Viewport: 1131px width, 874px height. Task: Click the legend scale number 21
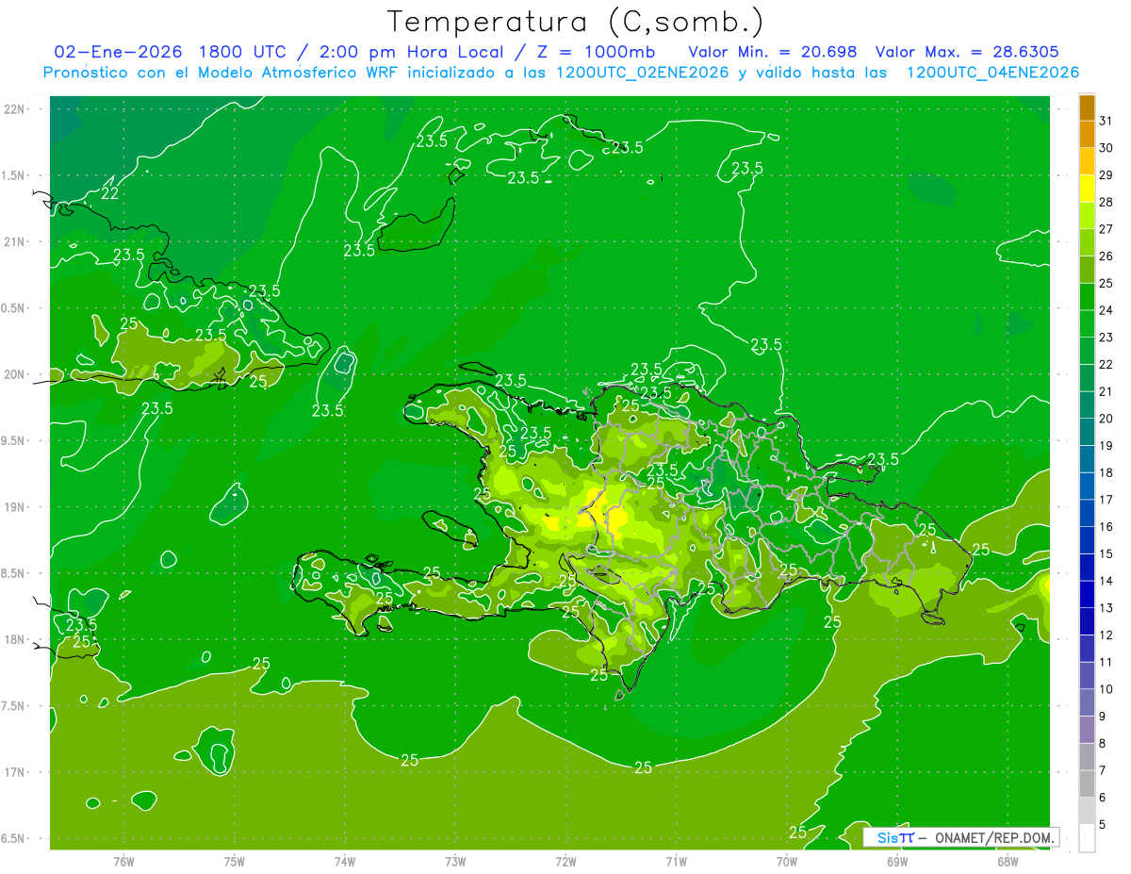pos(1106,392)
